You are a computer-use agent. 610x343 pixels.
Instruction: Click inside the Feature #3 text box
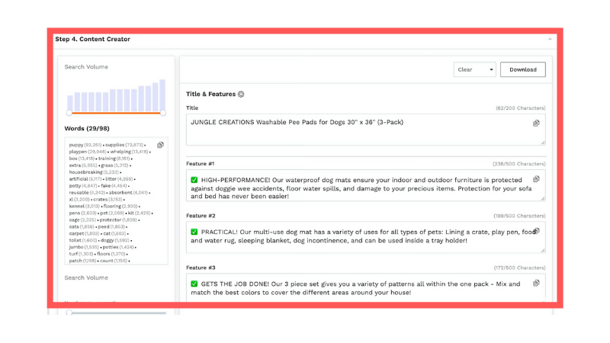click(x=358, y=288)
